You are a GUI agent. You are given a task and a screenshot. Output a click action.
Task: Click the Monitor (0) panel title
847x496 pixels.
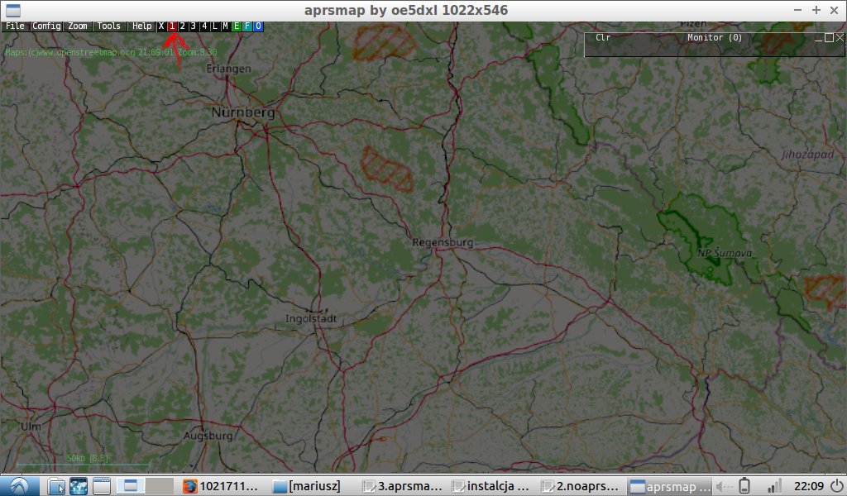click(715, 37)
